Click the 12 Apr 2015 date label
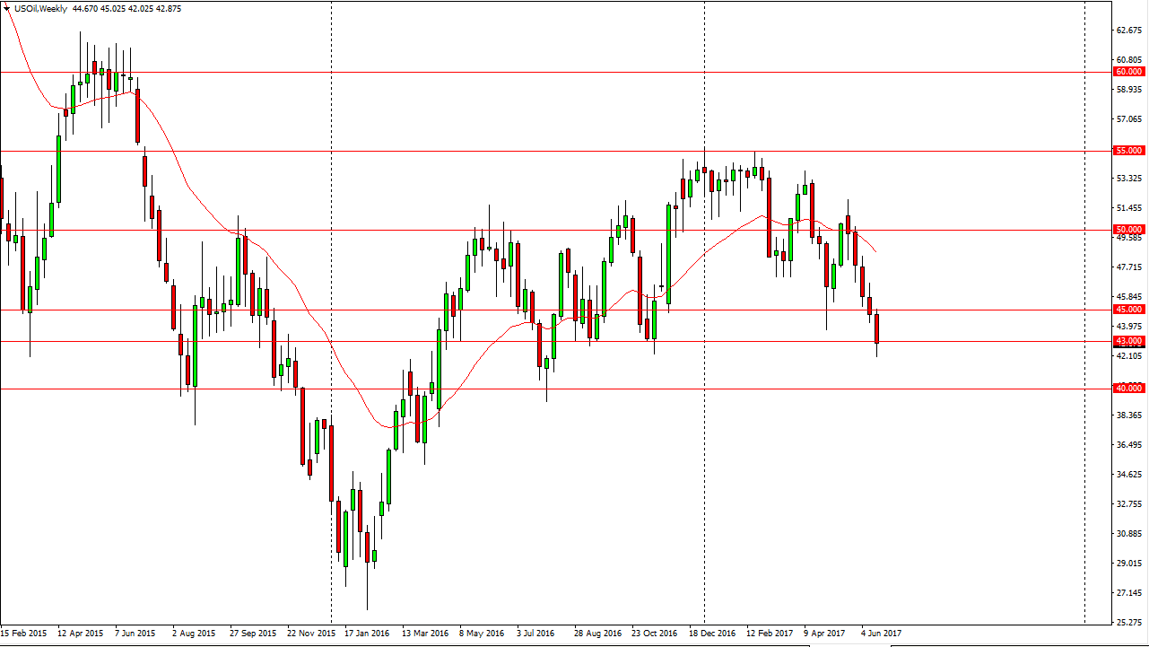The width and height of the screenshot is (1149, 647). (83, 634)
